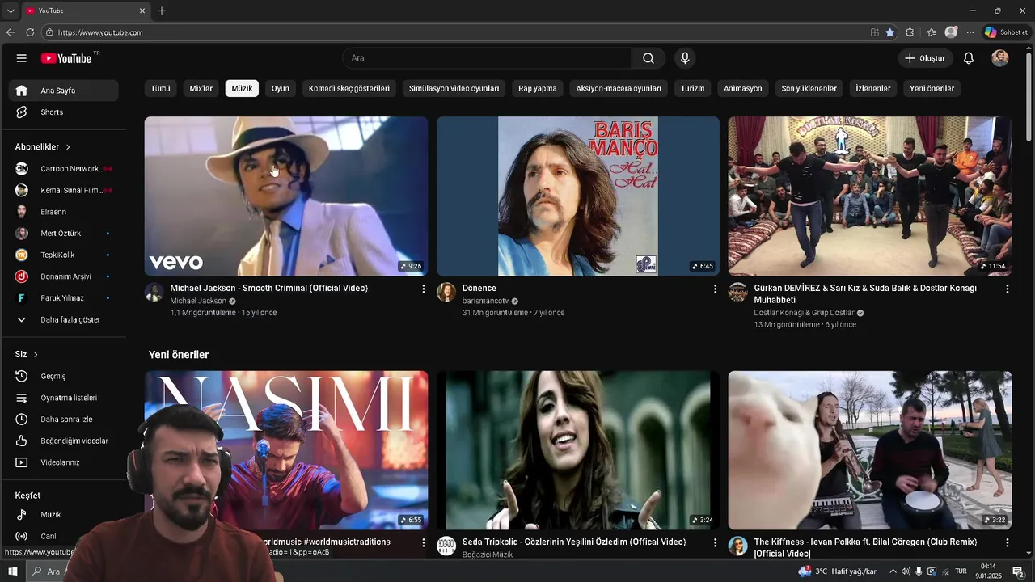
Task: Click the browser address bar
Action: [x=453, y=32]
